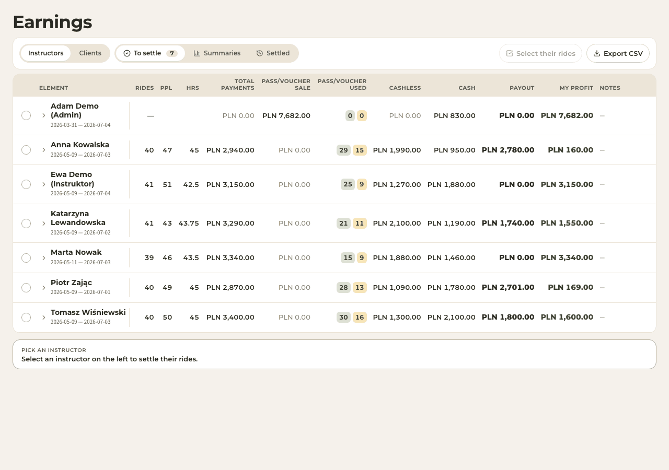Click the PASS/VOUCHER SALE column header
Screen dimensions: 669x470
[x=286, y=85]
